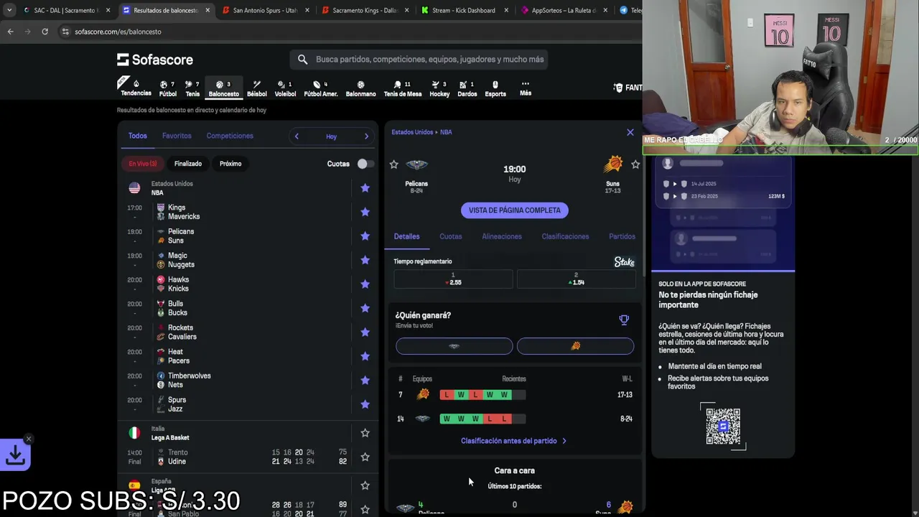Switch to the Todos tab
919x517 pixels.
[137, 136]
